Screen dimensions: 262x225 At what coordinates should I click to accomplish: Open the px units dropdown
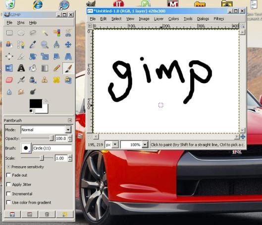[115, 144]
